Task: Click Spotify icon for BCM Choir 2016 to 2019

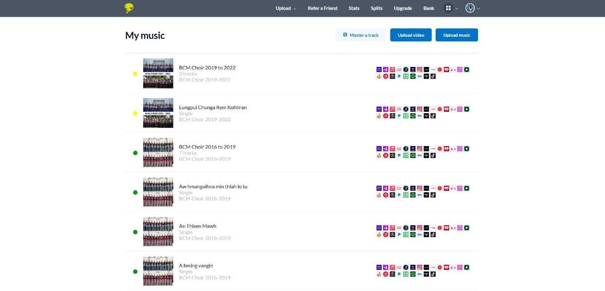Action: tap(412, 156)
